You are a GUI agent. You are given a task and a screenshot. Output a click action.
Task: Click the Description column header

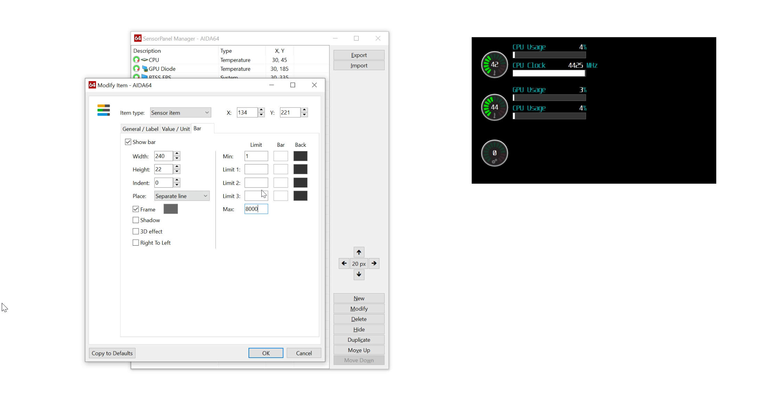[175, 51]
